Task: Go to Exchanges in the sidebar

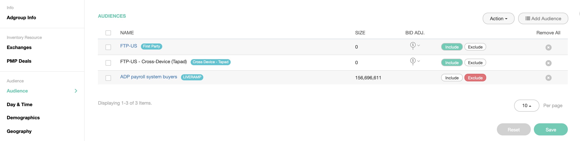Action: pos(19,48)
